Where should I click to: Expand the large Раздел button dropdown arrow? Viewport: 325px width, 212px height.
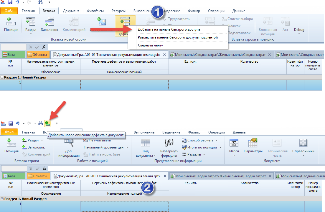click(31, 34)
